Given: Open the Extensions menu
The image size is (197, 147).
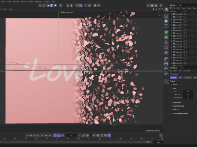Looking at the screenshot, I should [39, 2].
